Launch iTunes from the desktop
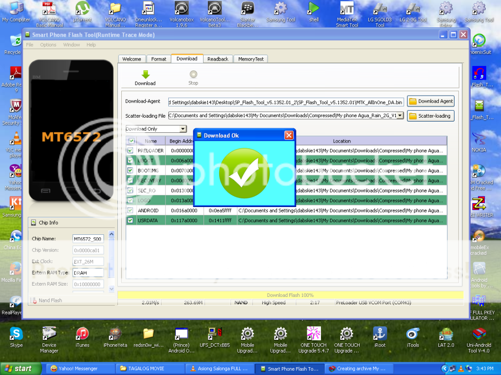Image resolution: width=501 pixels, height=375 pixels. 82,333
